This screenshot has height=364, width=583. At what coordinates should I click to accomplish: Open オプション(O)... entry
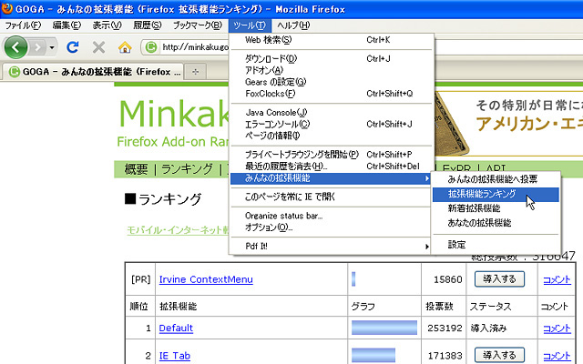[x=331, y=227]
